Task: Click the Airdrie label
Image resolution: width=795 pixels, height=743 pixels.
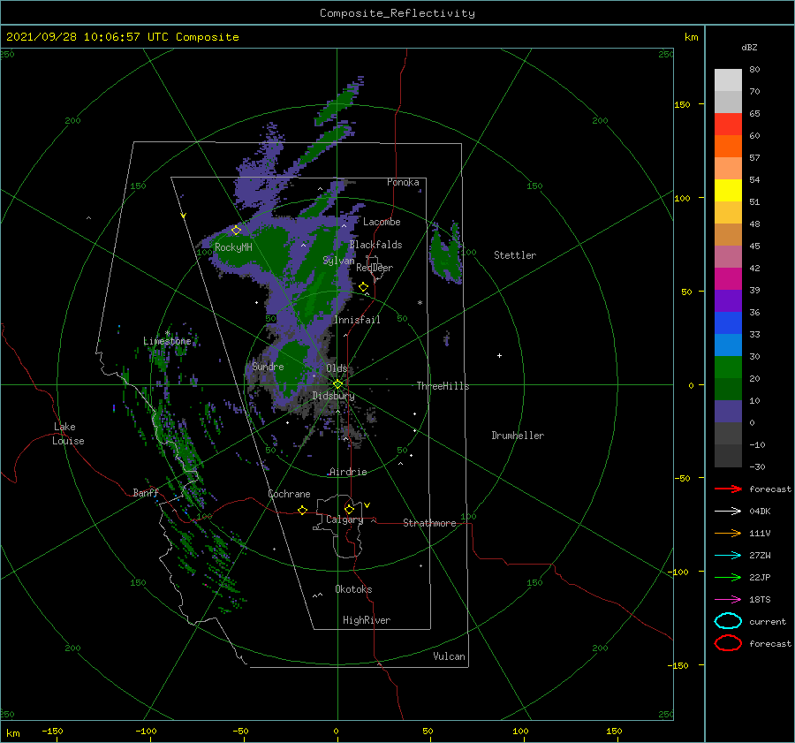Action: pos(348,472)
